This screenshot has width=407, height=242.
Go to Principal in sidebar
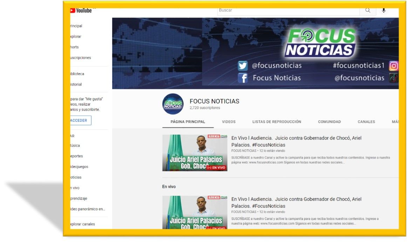[76, 26]
